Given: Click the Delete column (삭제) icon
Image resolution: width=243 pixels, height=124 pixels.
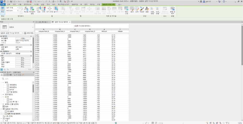Looking at the screenshot, I should click(44, 10).
